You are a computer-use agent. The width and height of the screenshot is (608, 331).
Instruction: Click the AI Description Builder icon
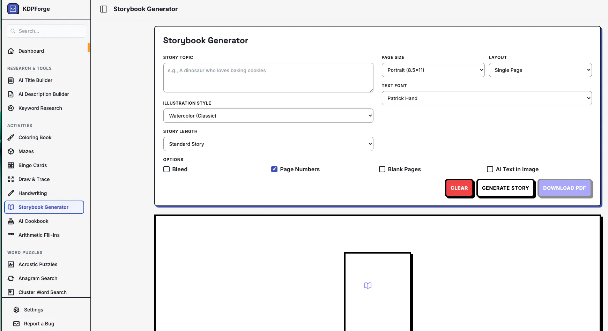(x=11, y=94)
